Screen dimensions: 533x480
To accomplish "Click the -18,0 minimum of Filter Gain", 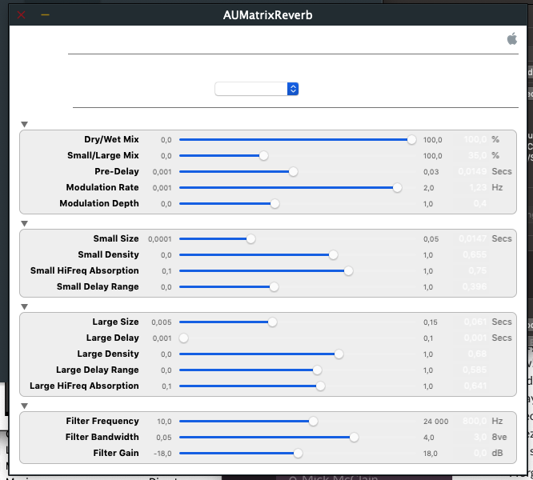I will [x=162, y=453].
